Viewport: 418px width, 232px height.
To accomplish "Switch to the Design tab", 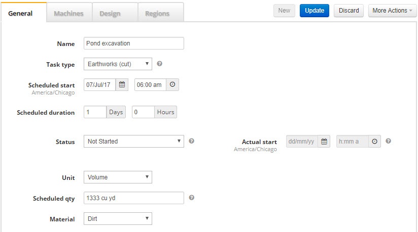I will pos(110,13).
